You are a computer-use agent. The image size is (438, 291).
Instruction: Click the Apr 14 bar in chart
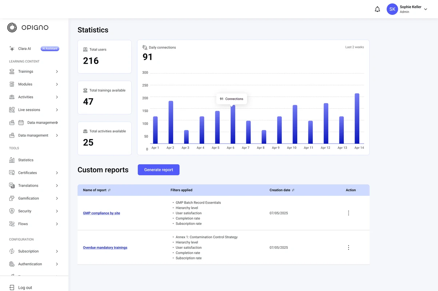357,119
